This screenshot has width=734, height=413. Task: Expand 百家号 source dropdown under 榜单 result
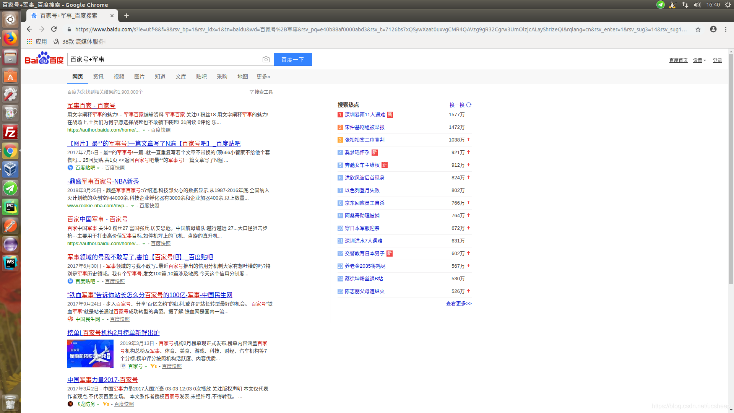click(x=146, y=367)
